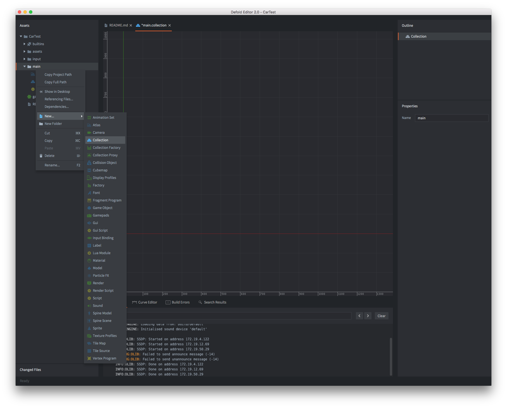Click the Camera icon in the New submenu
Image resolution: width=507 pixels, height=408 pixels.
89,133
